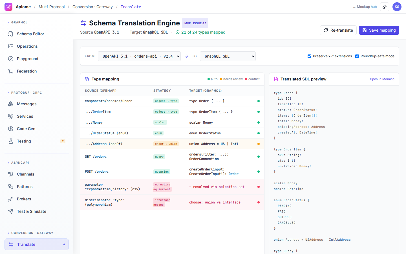This screenshot has height=254, width=406.
Task: Click '— resolved via selection set' text
Action: (217, 187)
